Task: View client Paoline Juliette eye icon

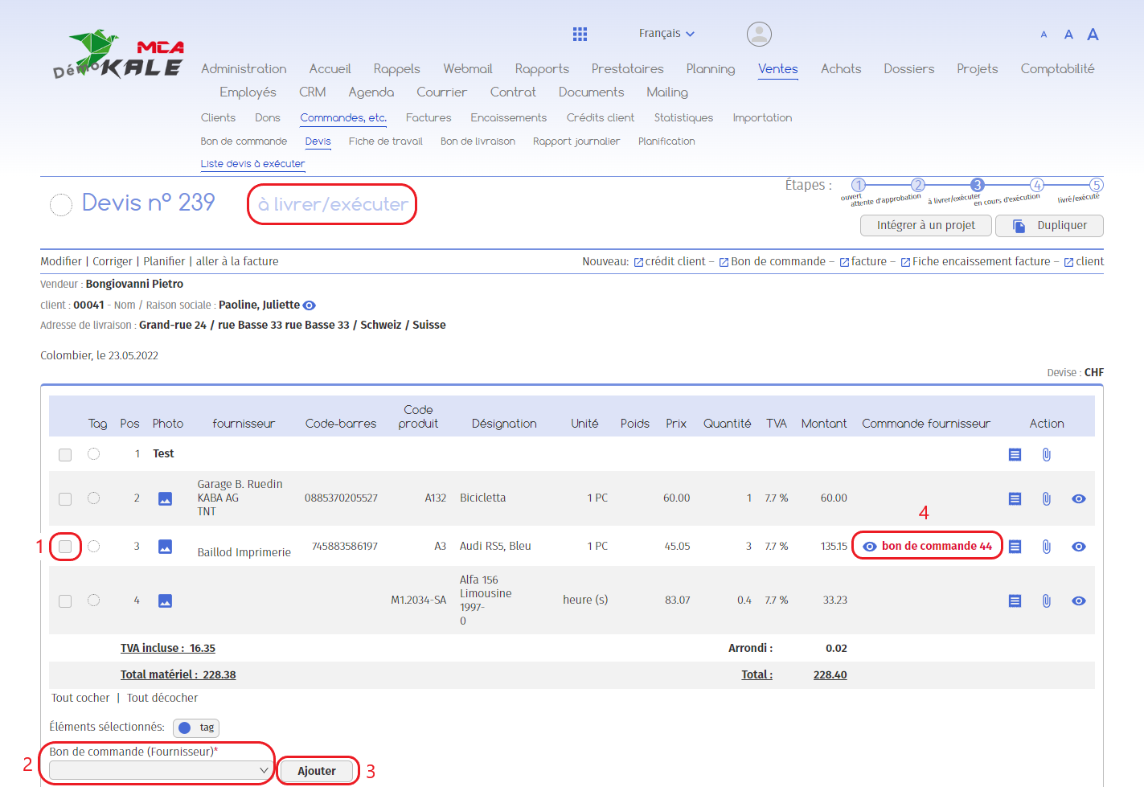Action: (309, 305)
